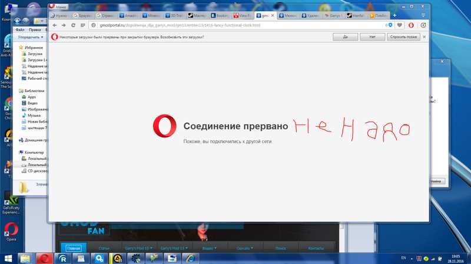Open File Explorer from taskbar
471x264 pixels.
point(25,258)
